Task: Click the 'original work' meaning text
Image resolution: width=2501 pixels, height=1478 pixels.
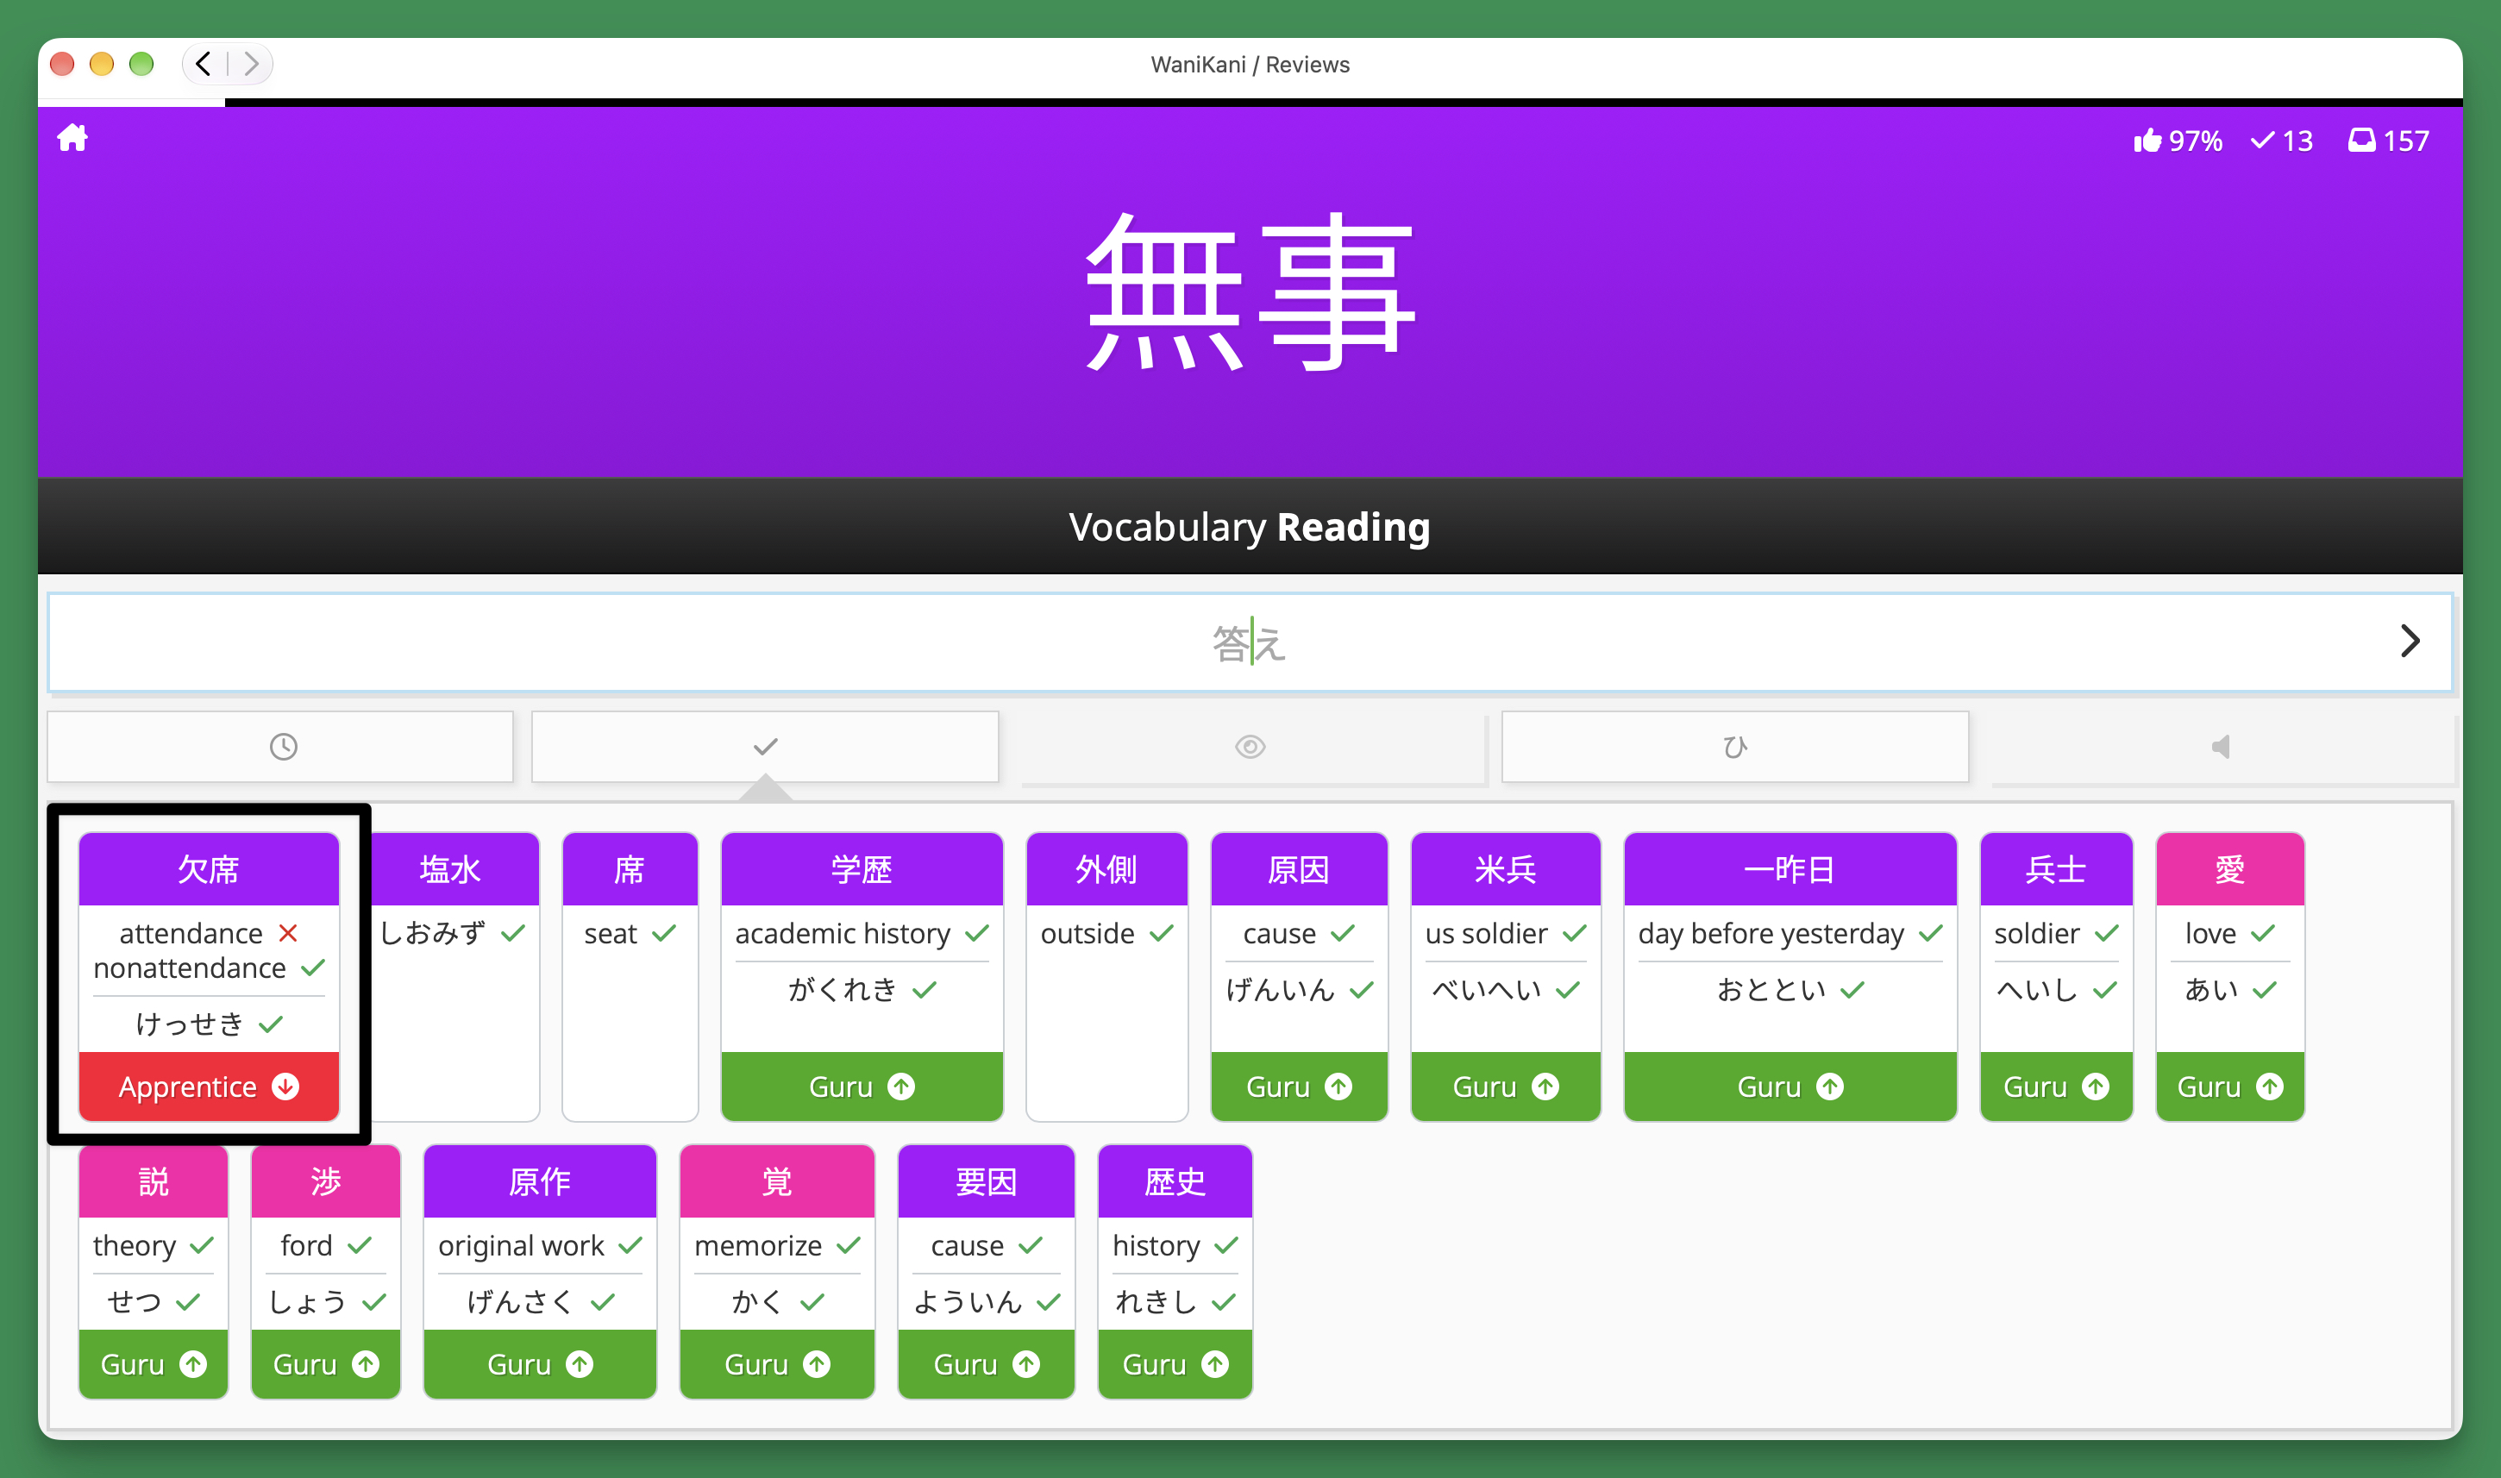Action: [521, 1246]
